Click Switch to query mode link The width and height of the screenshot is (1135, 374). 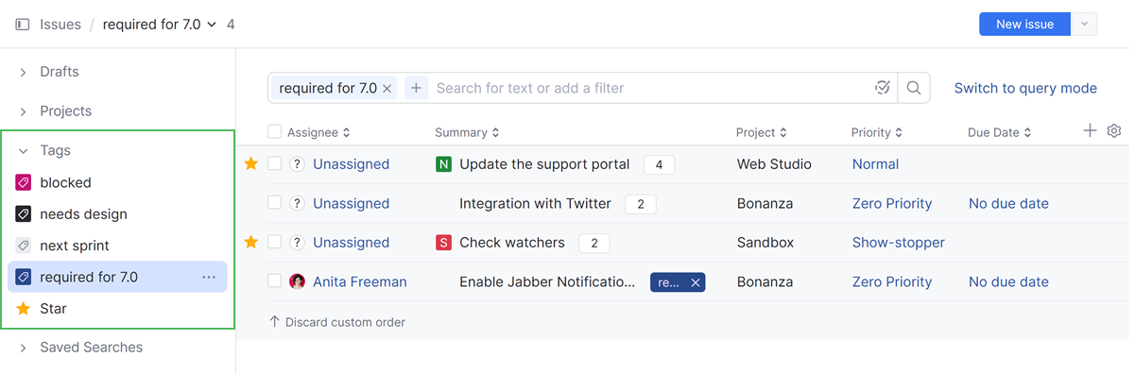click(x=1025, y=88)
